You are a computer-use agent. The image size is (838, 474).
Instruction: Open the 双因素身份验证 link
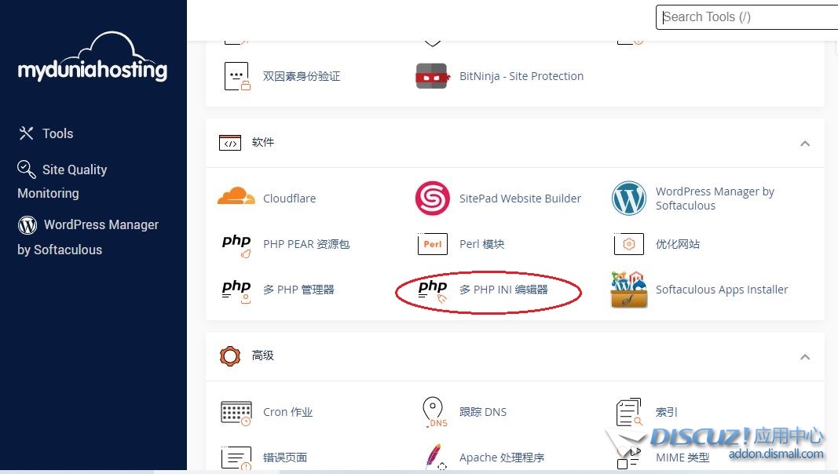coord(302,76)
